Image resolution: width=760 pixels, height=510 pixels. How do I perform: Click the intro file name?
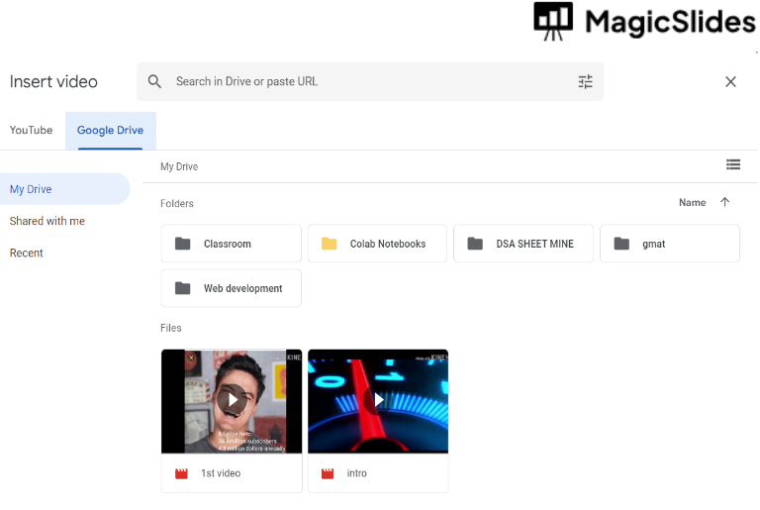[356, 473]
